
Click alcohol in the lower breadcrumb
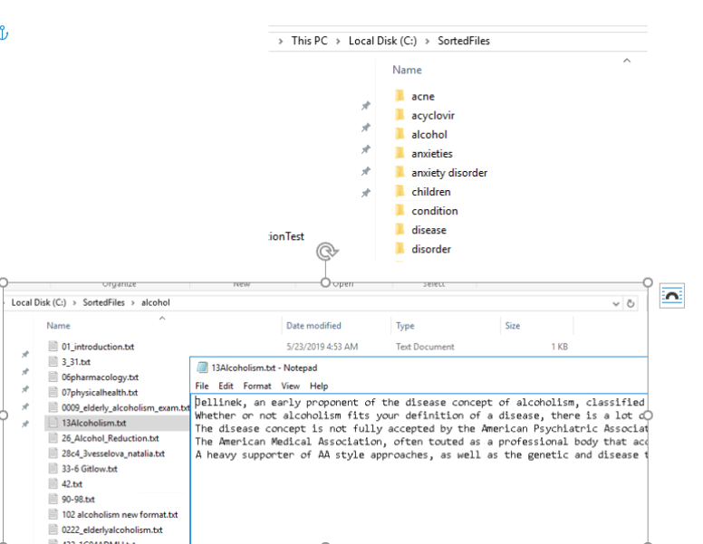click(x=156, y=302)
